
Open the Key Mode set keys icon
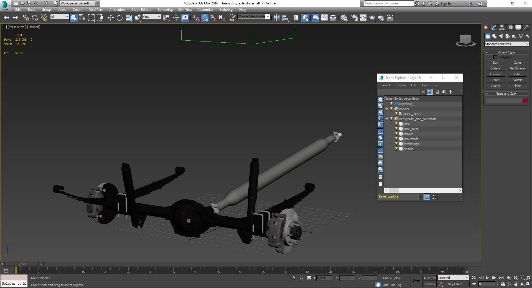coord(416,281)
